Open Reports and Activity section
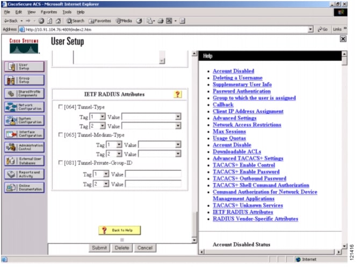The height and width of the screenshot is (280, 361). coord(24,174)
